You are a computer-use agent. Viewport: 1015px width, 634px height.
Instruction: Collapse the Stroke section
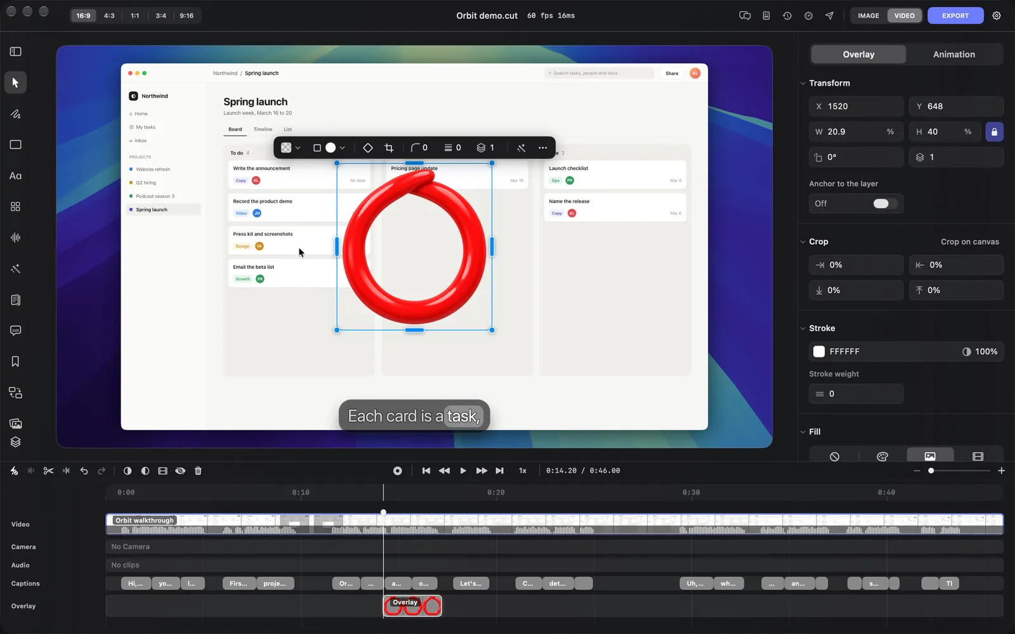tap(802, 328)
